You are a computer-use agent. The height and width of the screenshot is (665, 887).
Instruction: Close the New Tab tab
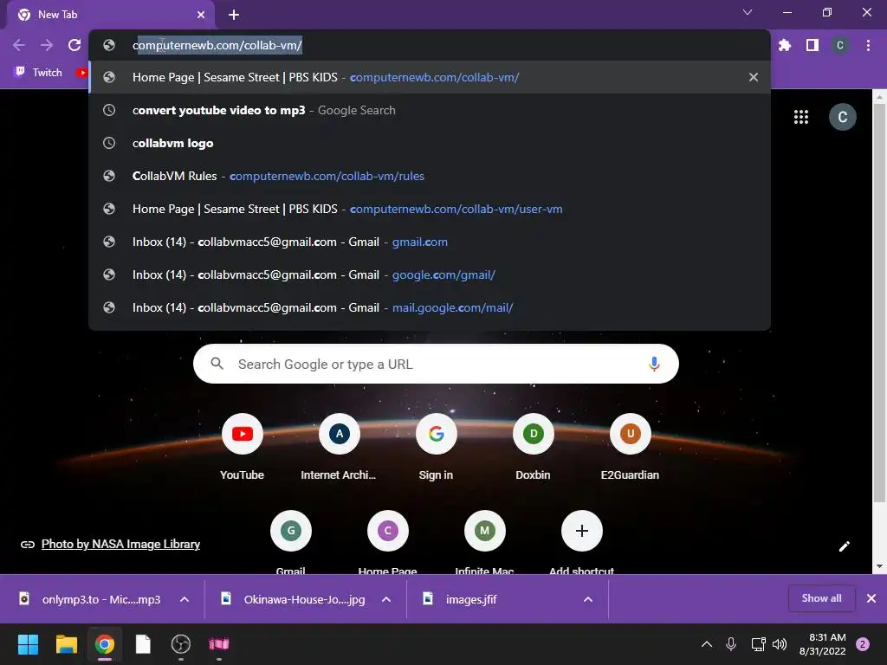[201, 15]
